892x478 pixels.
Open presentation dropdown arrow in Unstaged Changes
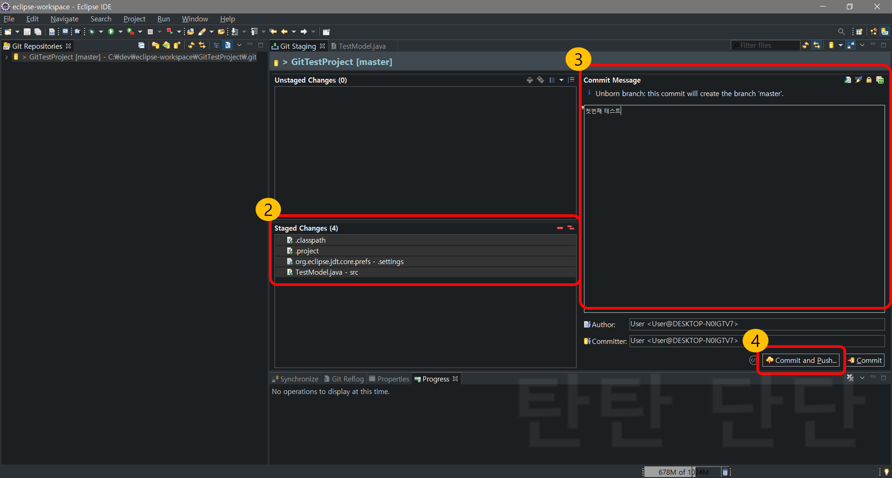(x=562, y=80)
